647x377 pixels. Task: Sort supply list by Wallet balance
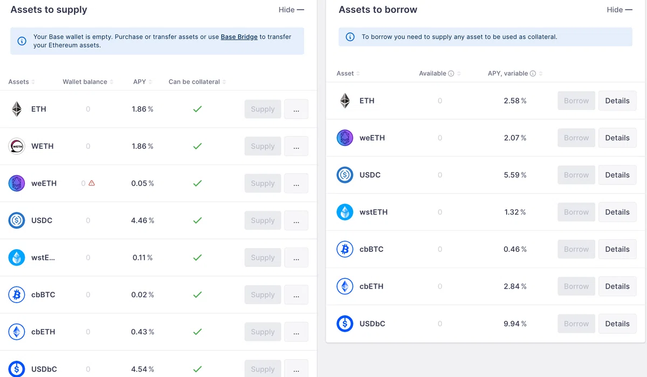click(88, 82)
